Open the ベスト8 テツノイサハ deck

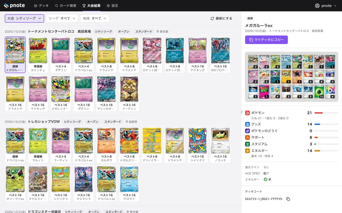[152, 145]
